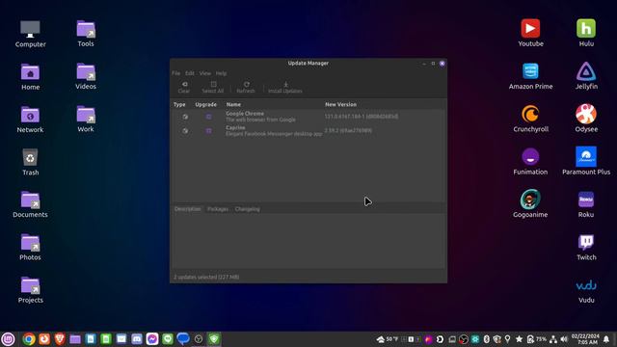617x347 pixels.
Task: Launch the Funimation shortcut
Action: click(530, 162)
